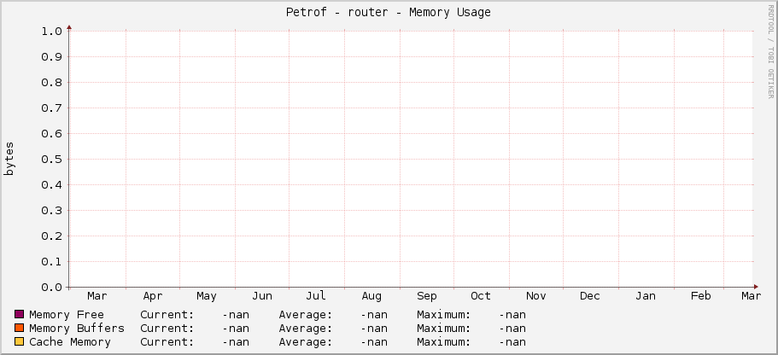Click the y-axis value 0.8

(51, 82)
